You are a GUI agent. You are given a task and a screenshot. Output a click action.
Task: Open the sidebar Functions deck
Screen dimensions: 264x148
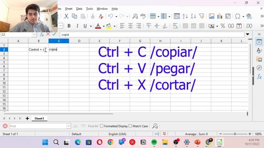[259, 77]
